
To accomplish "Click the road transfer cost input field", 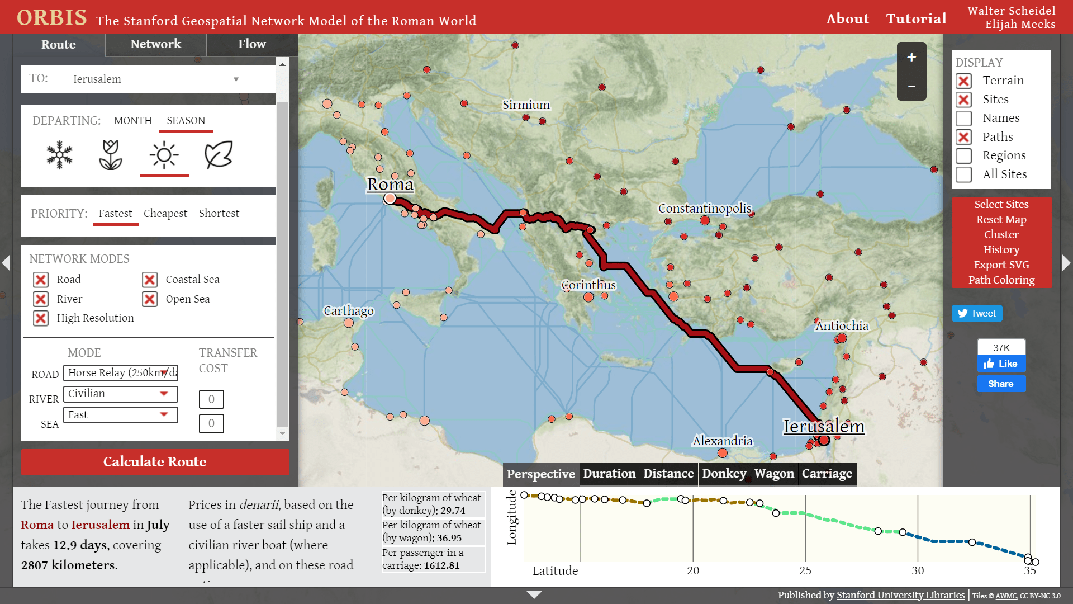I will [x=211, y=399].
